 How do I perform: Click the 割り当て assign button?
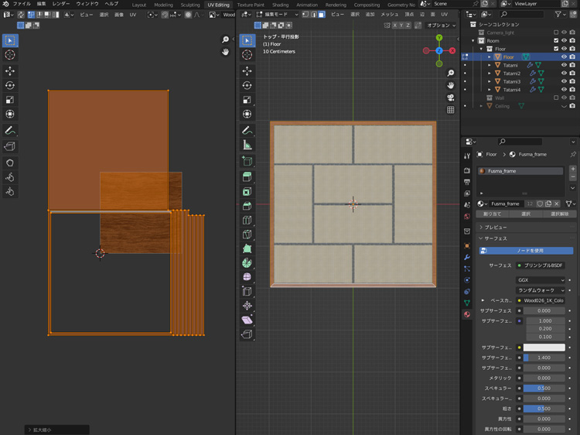click(492, 214)
